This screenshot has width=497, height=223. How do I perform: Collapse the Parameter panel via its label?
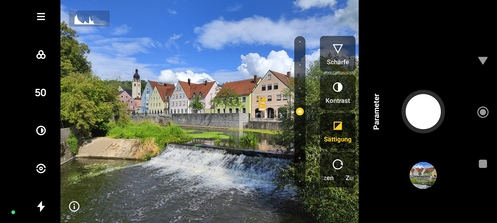[376, 111]
